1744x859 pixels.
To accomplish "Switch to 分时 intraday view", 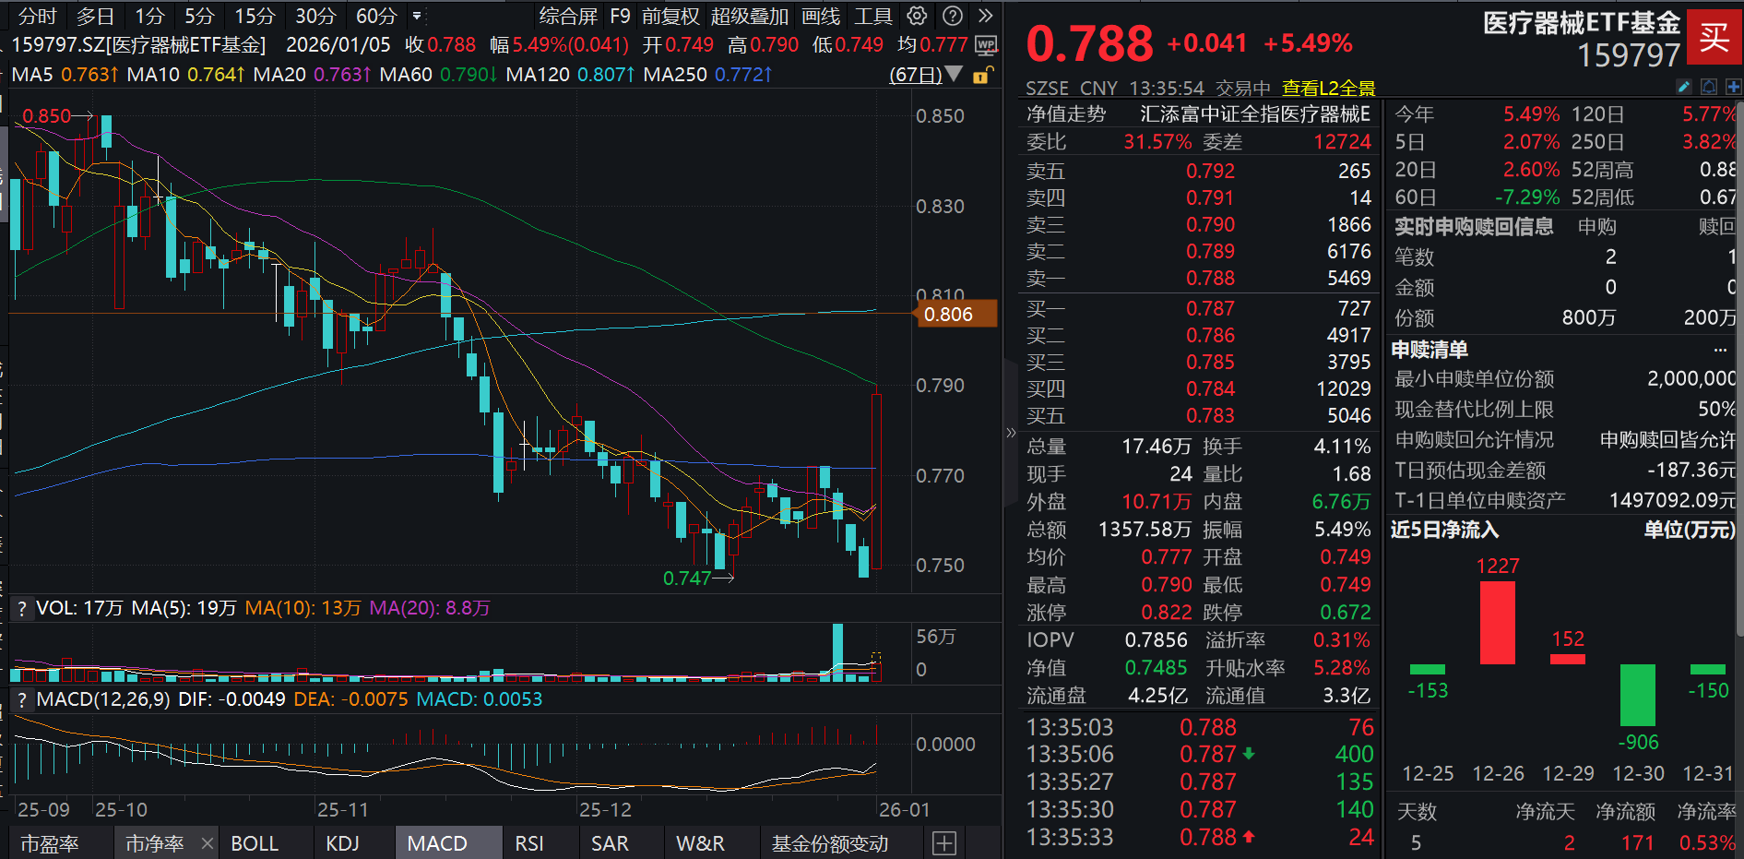I will (x=35, y=16).
